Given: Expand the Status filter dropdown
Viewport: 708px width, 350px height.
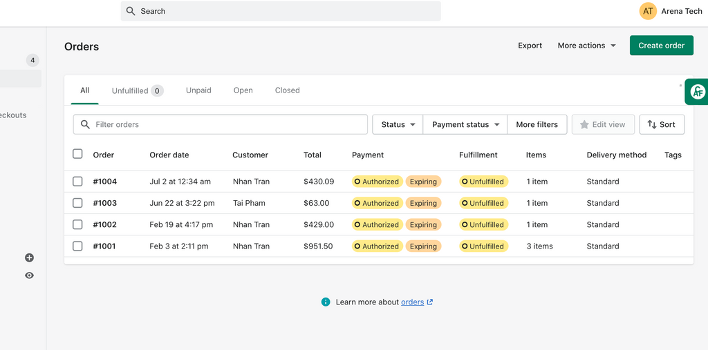Looking at the screenshot, I should pos(398,124).
